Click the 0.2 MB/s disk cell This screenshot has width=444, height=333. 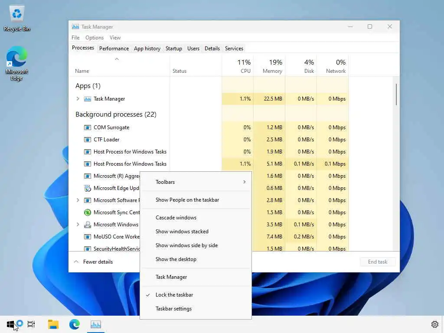click(301, 237)
